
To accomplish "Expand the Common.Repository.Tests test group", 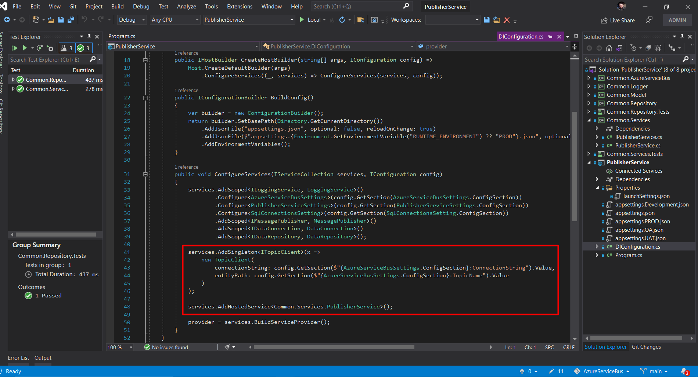I will click(x=13, y=80).
